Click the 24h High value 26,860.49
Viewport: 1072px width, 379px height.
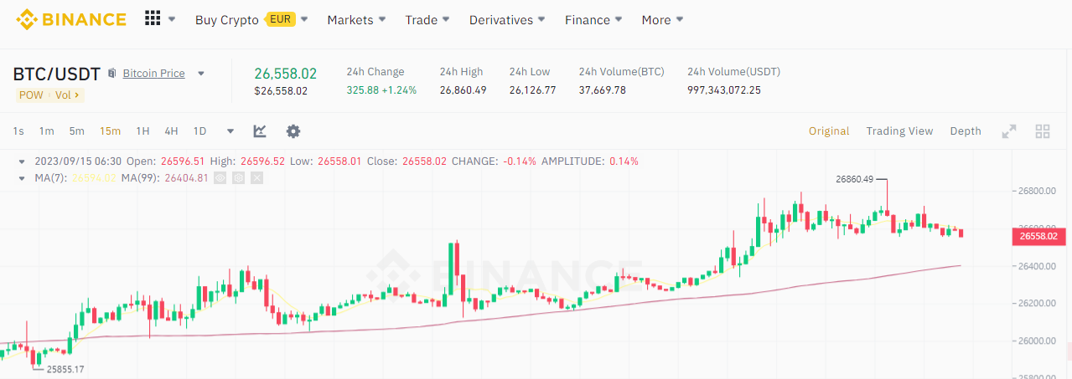coord(463,90)
